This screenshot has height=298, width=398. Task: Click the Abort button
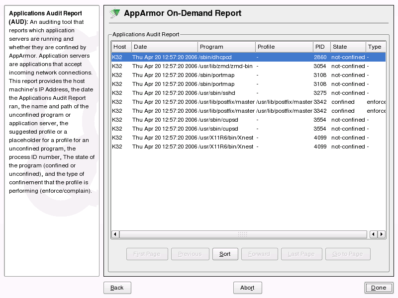point(247,288)
